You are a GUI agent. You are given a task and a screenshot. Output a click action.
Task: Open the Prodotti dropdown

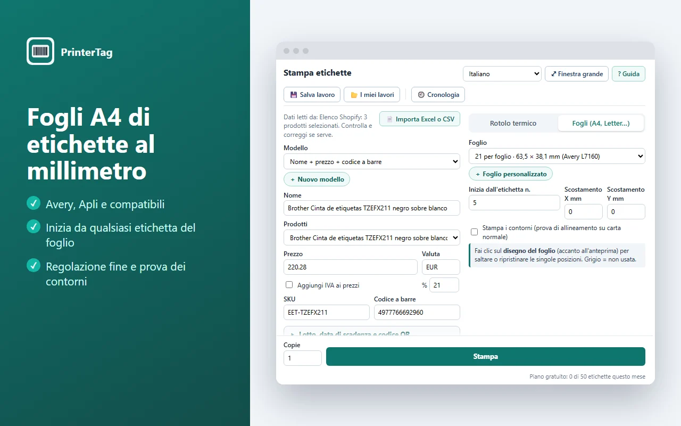372,237
